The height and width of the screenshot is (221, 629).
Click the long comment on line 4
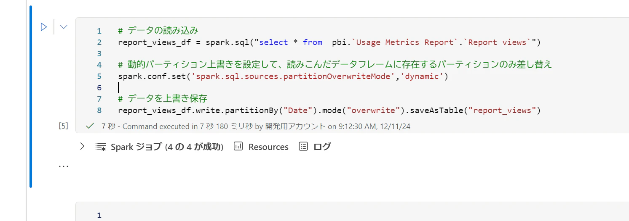335,65
